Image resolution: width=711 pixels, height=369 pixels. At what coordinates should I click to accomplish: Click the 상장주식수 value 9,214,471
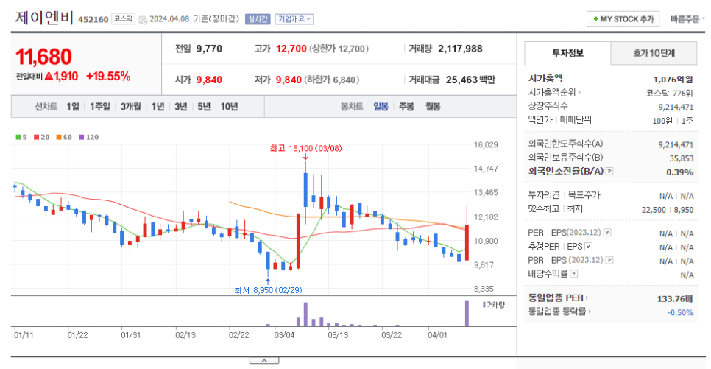(x=676, y=107)
